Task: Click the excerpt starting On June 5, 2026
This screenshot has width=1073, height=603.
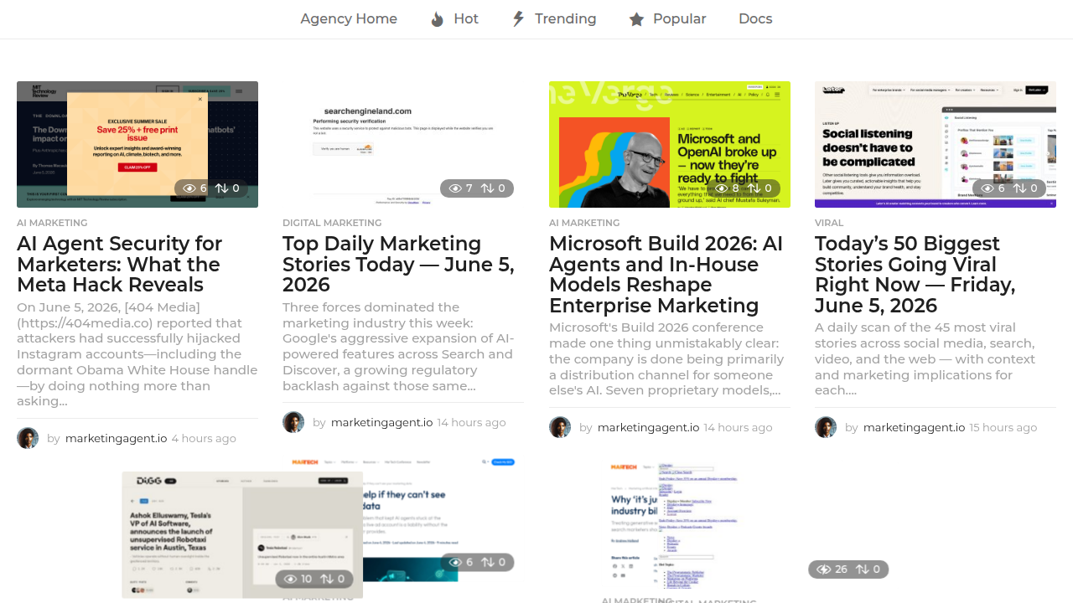Action: tap(137, 354)
